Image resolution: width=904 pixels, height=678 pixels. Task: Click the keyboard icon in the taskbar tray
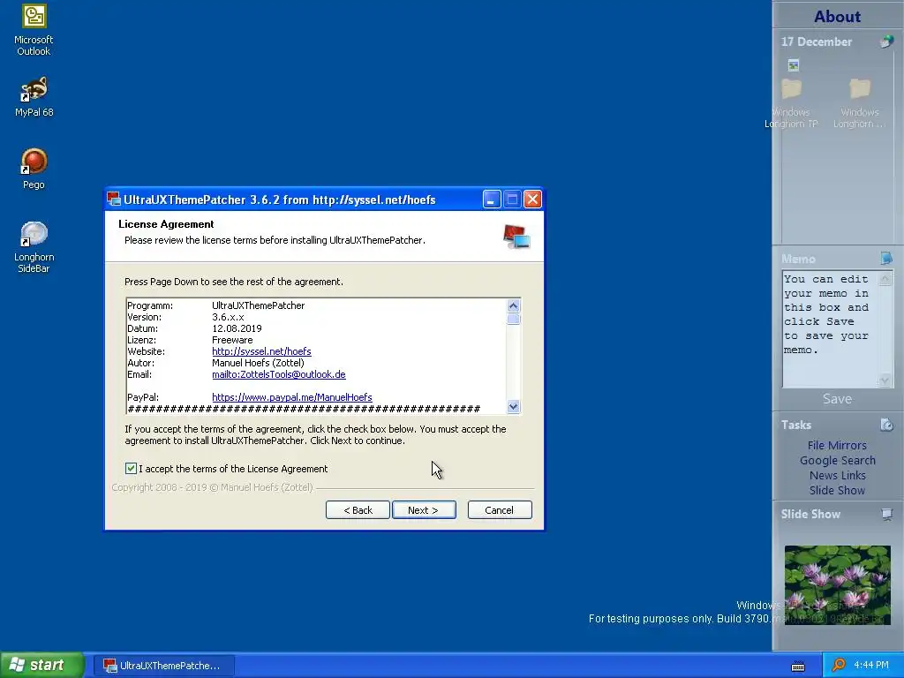pos(798,666)
